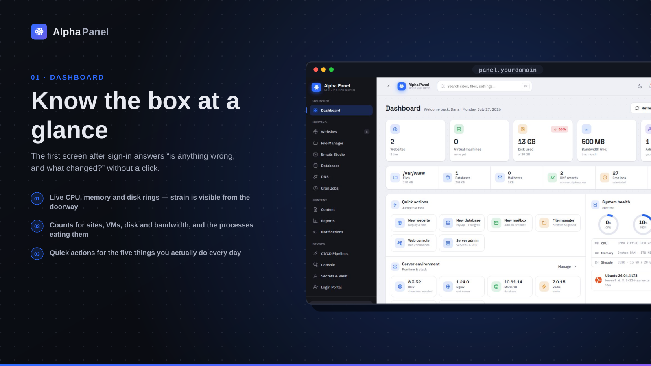Click the Manage link in Server environment
The width and height of the screenshot is (651, 366).
coord(564,267)
